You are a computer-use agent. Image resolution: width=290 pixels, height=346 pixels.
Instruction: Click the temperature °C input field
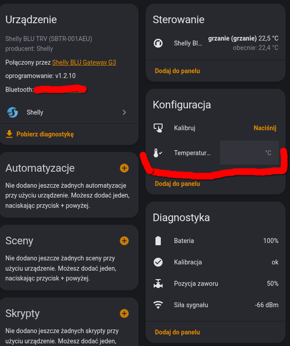pyautogui.click(x=249, y=153)
